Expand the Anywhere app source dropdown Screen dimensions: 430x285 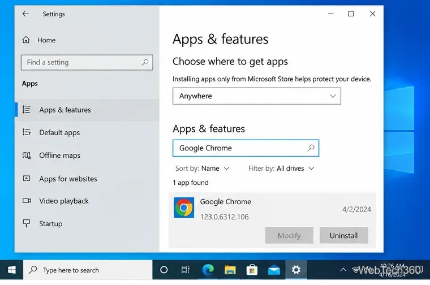coord(257,96)
